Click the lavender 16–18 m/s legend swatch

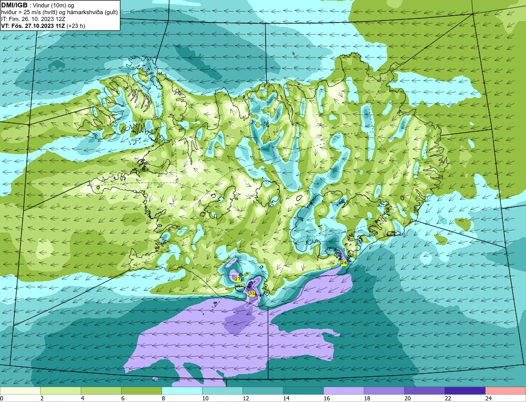pyautogui.click(x=344, y=391)
